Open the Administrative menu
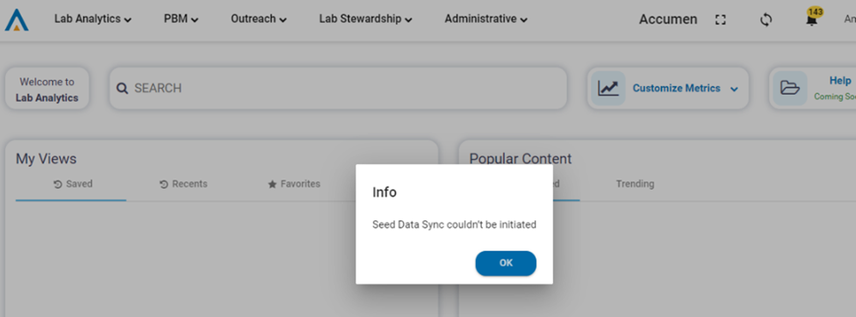The height and width of the screenshot is (317, 856). click(x=486, y=19)
